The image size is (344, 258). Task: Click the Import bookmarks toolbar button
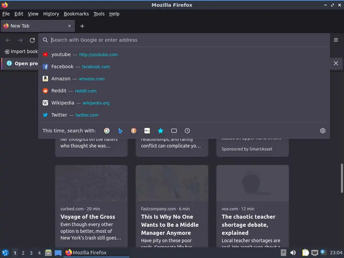21,51
